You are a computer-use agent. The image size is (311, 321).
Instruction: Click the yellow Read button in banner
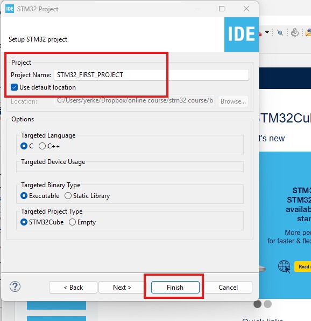point(302,267)
